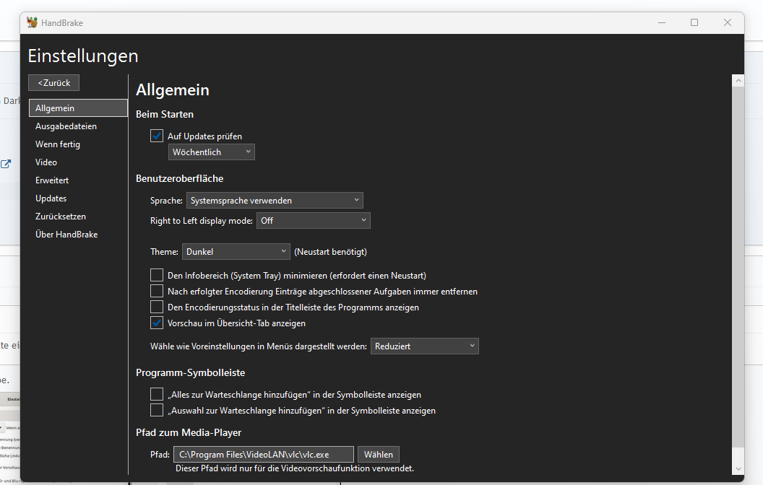Click scrollbar up arrow in settings panel
763x485 pixels.
pos(738,81)
